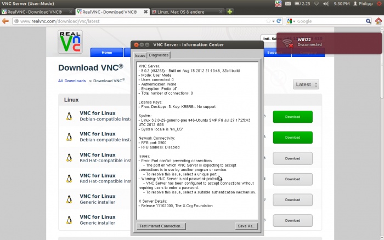384x240 pixels.
Task: Click the Save As button
Action: [246, 226]
